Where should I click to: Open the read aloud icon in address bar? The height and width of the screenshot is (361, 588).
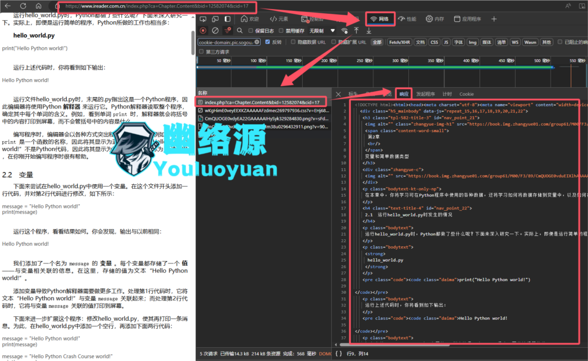(x=568, y=6)
